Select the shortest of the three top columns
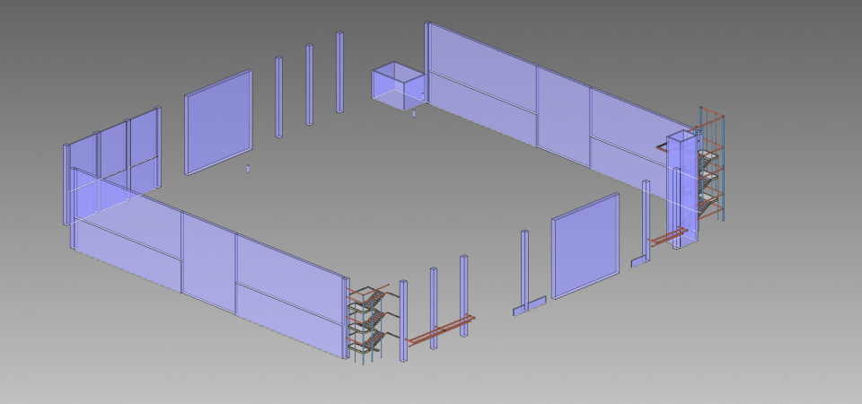This screenshot has height=404, width=862. [x=279, y=97]
